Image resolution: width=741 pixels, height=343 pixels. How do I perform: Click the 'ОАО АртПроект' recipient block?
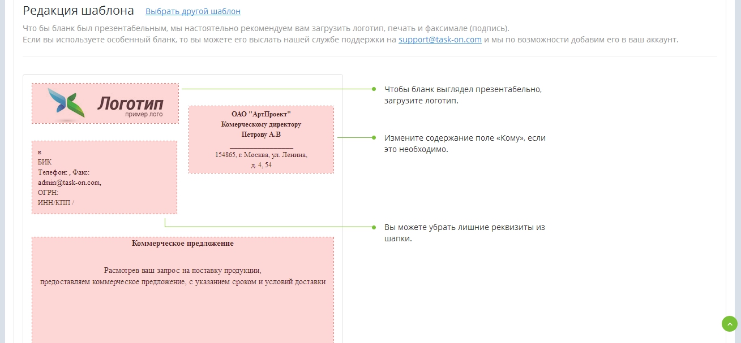pyautogui.click(x=261, y=140)
